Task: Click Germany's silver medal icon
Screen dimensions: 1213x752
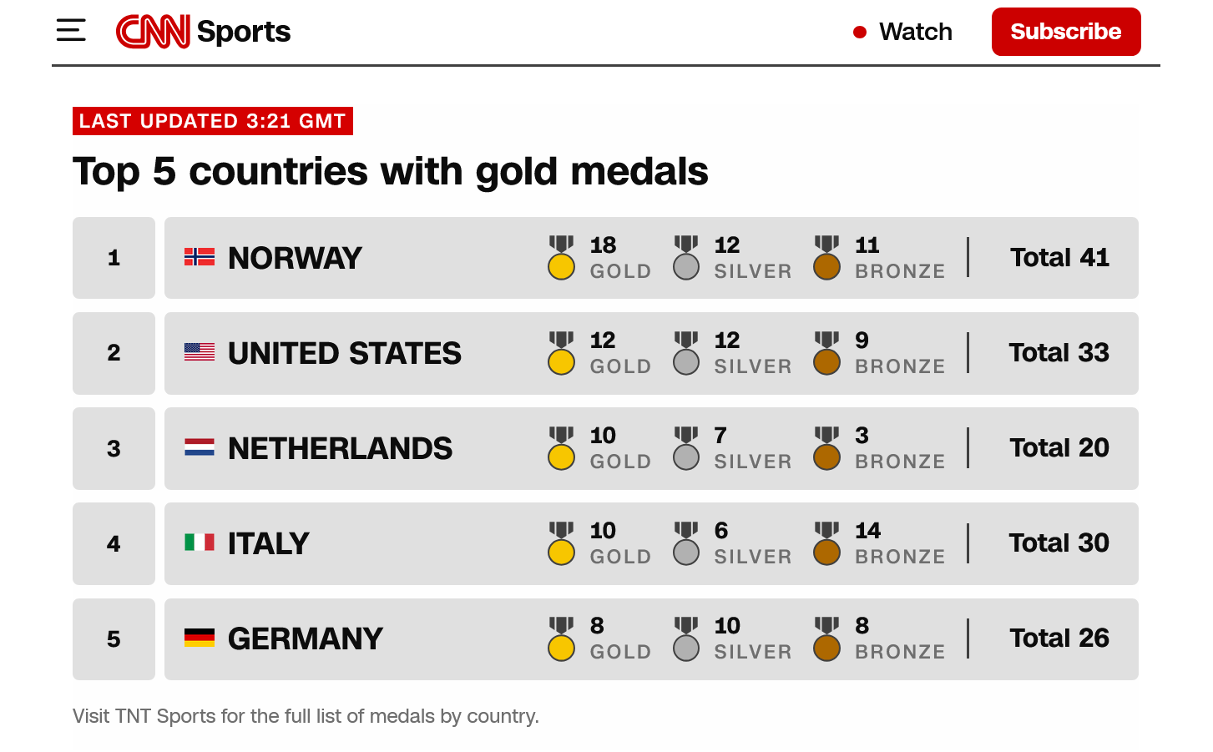Action: [685, 638]
